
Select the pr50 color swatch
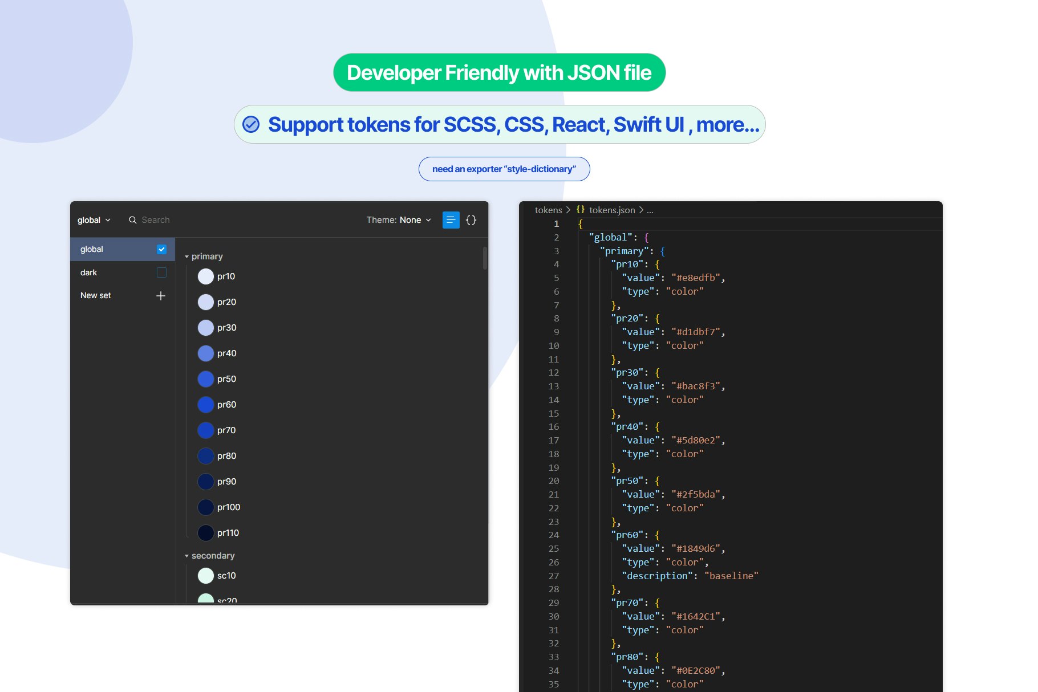point(206,379)
